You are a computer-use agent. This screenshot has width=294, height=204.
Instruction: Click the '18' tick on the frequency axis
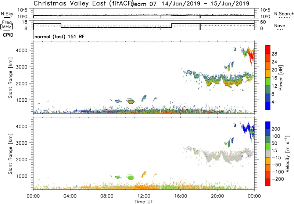tap(24, 22)
